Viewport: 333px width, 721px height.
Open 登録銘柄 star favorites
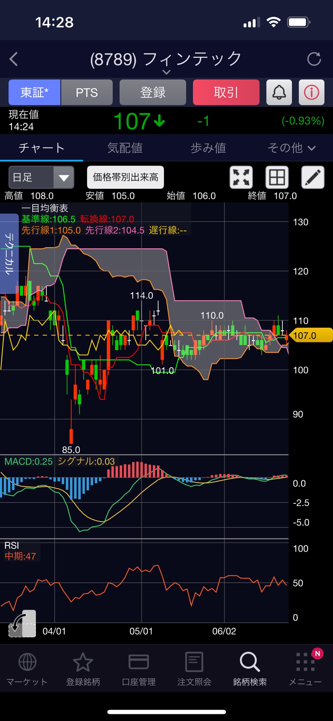pyautogui.click(x=83, y=669)
